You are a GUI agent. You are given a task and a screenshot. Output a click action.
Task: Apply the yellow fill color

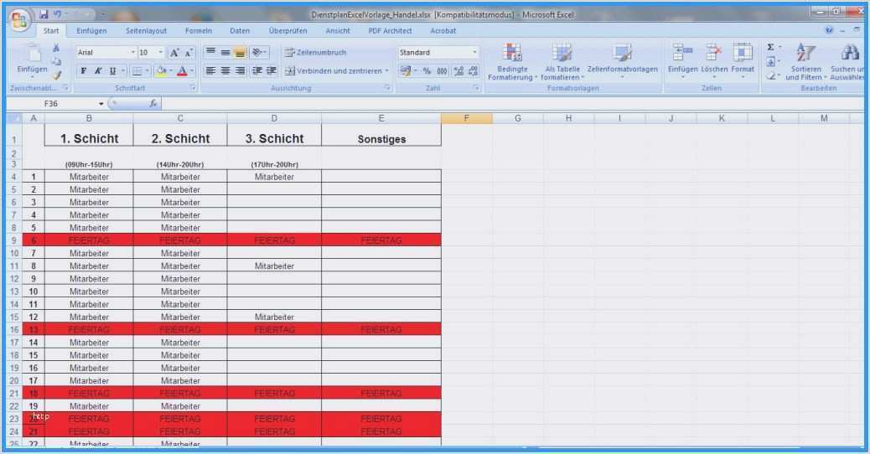[x=162, y=71]
